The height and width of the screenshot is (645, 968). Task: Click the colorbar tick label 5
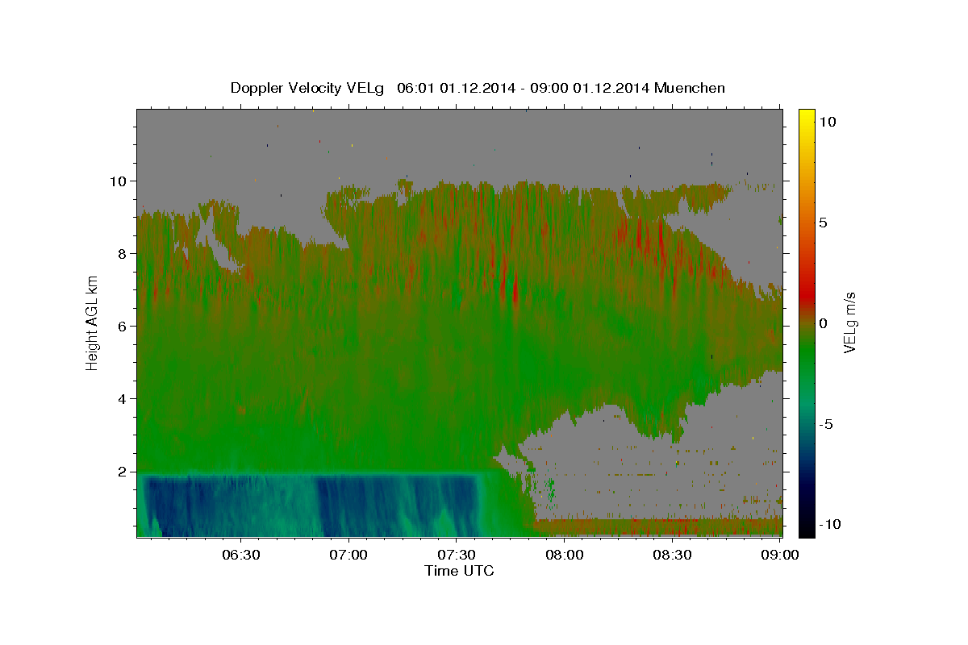[823, 223]
